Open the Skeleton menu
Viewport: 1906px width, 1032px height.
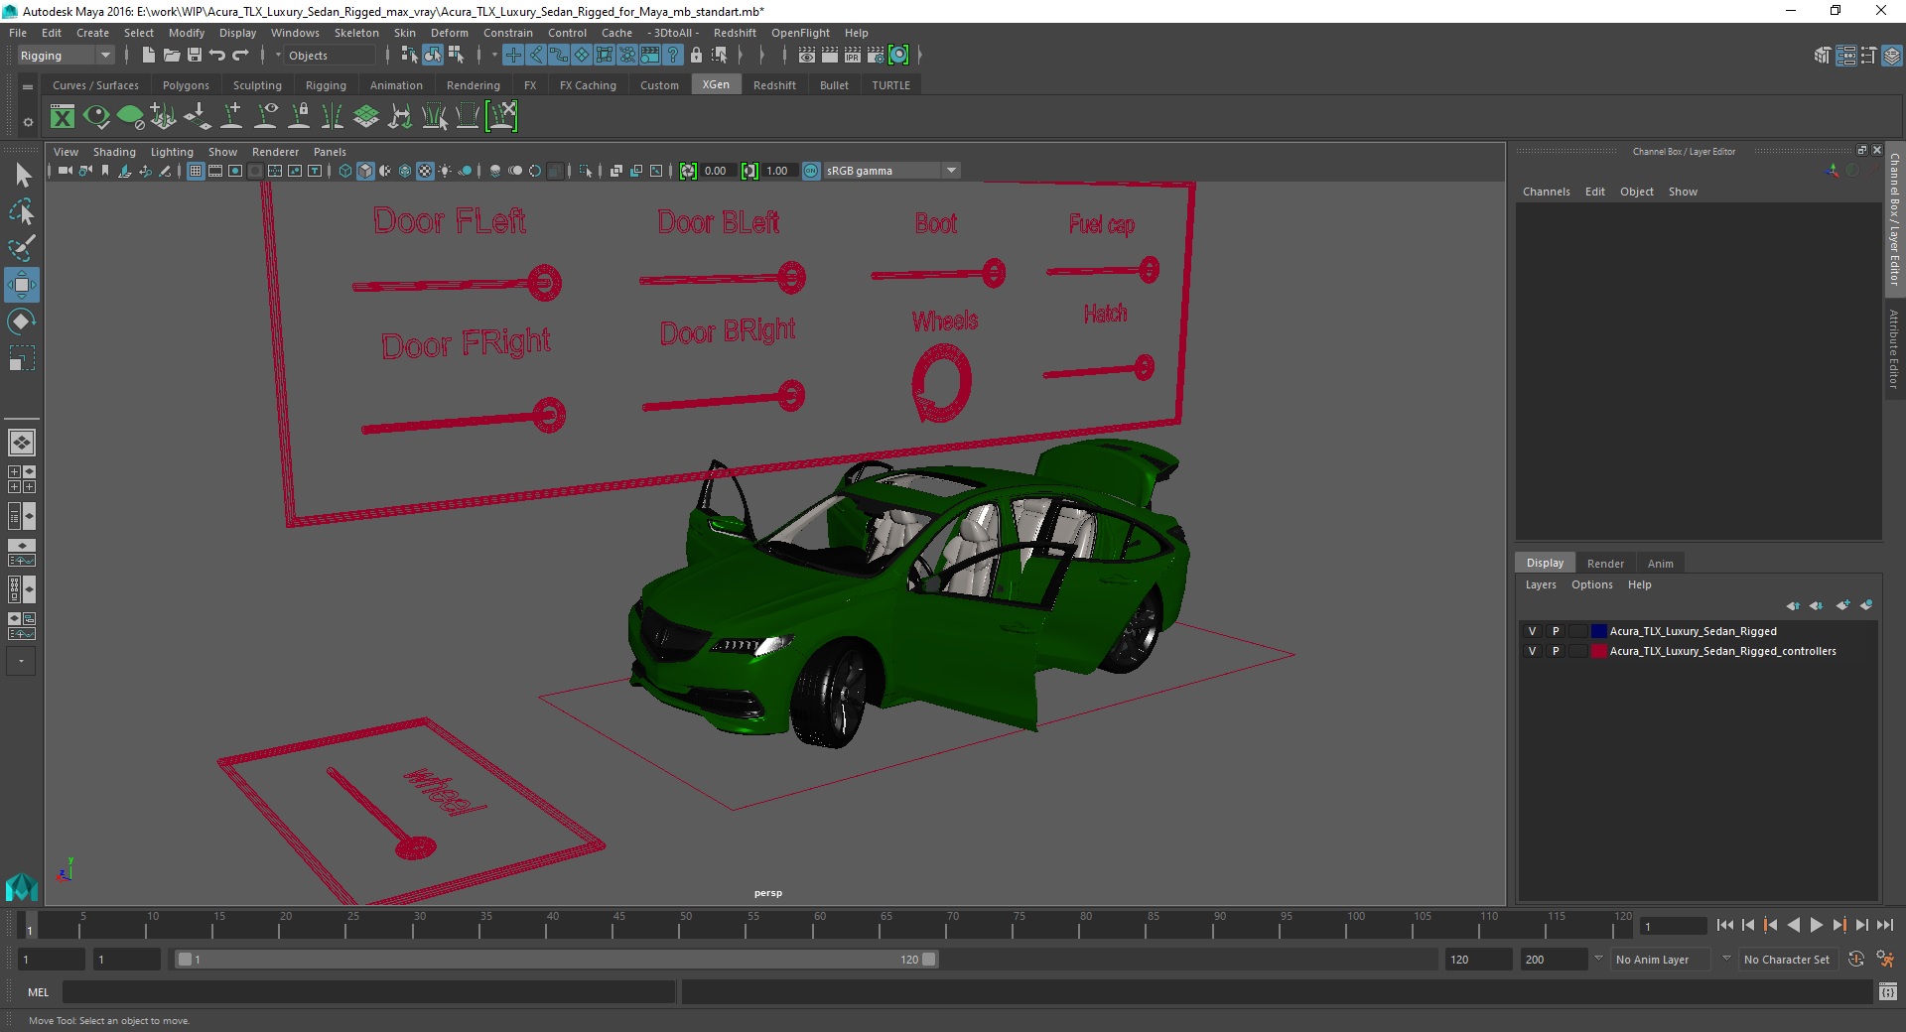click(356, 33)
